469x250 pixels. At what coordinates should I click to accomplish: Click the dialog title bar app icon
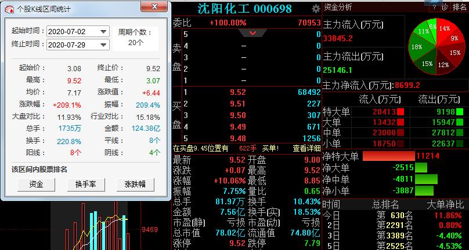pyautogui.click(x=9, y=9)
